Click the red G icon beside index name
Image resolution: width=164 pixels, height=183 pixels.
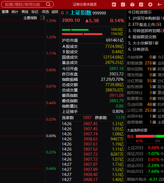pyautogui.click(x=62, y=13)
